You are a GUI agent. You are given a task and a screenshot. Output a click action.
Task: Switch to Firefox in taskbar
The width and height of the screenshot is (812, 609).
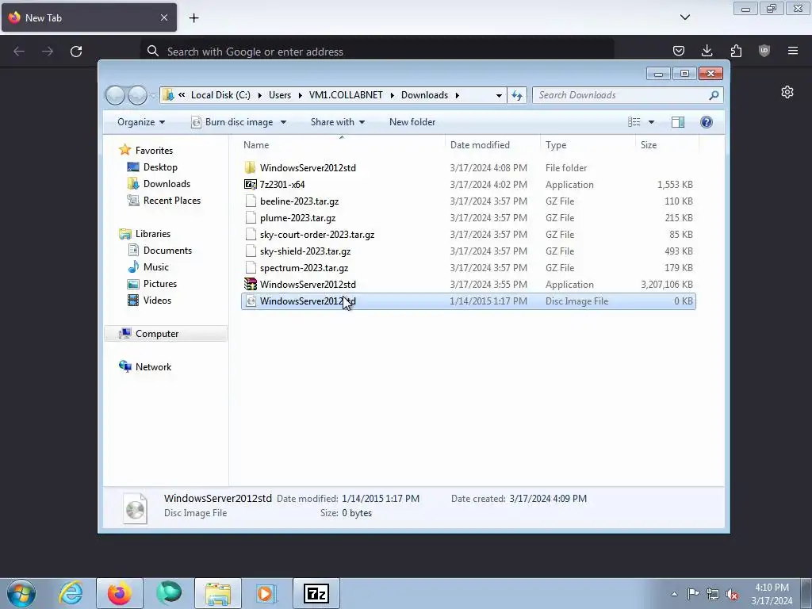point(119,593)
